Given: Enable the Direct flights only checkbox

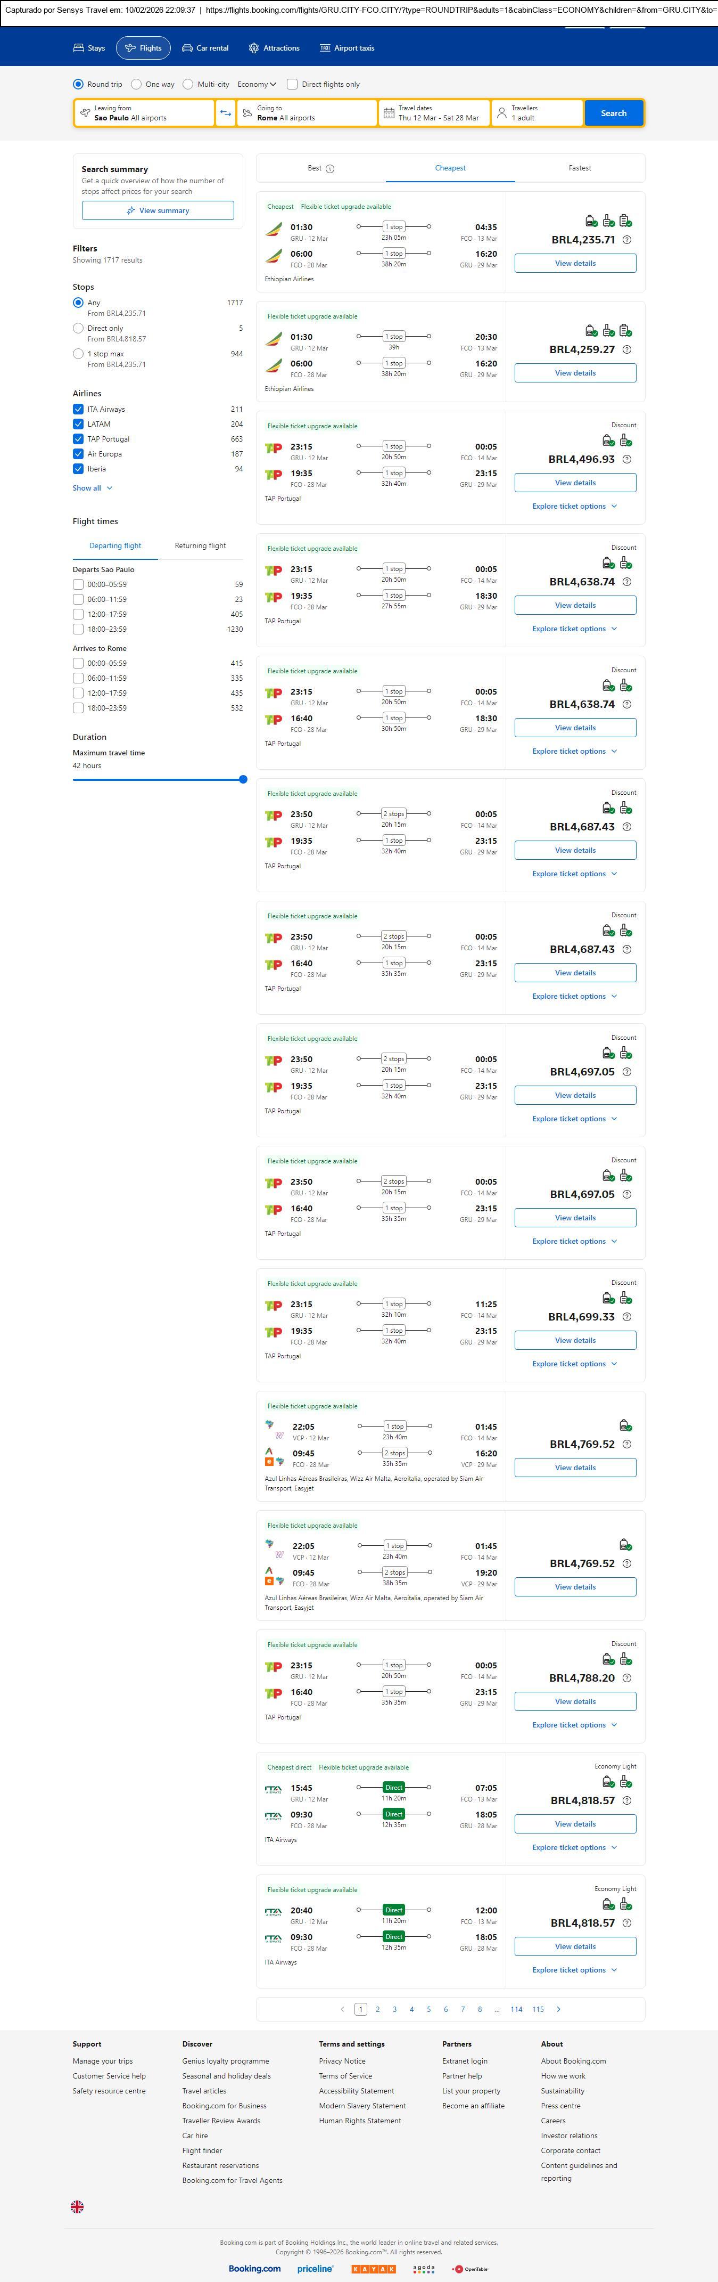Looking at the screenshot, I should click(292, 84).
